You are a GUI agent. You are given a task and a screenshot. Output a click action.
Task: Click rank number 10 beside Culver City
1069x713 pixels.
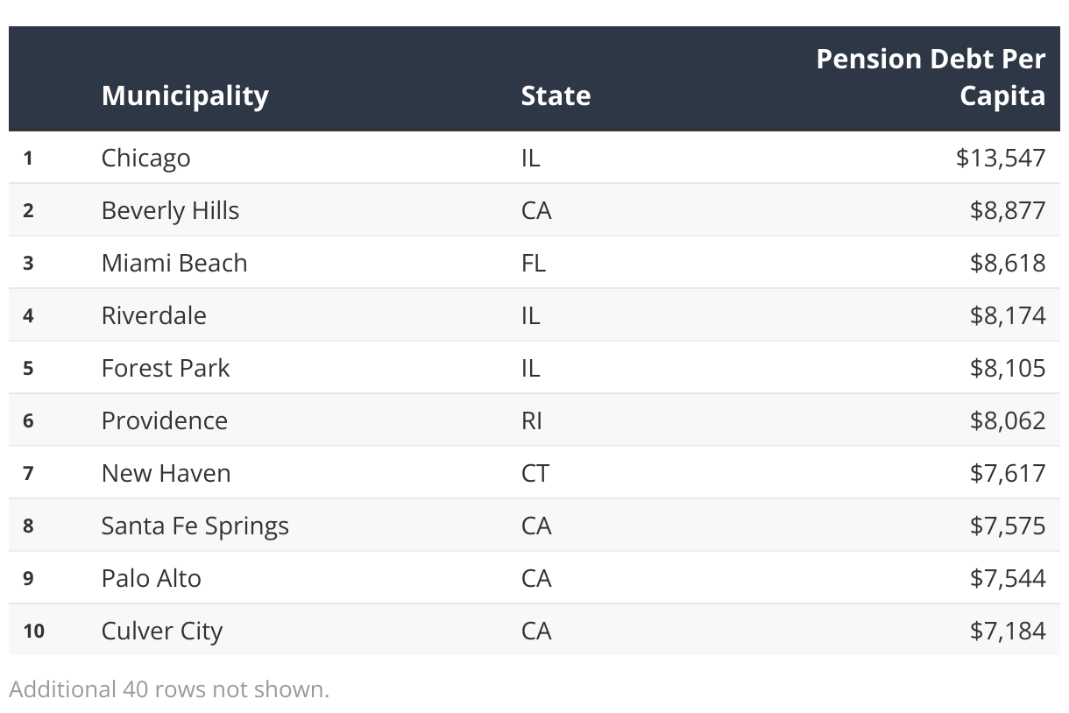point(33,631)
